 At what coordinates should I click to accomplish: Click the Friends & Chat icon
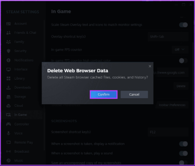coord(9,33)
